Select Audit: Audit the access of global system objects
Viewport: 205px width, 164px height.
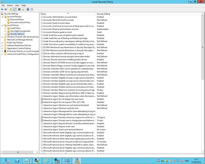[x=64, y=35]
